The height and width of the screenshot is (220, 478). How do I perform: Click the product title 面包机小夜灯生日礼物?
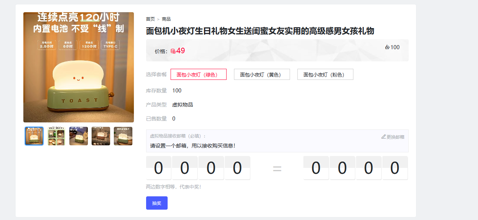point(260,31)
